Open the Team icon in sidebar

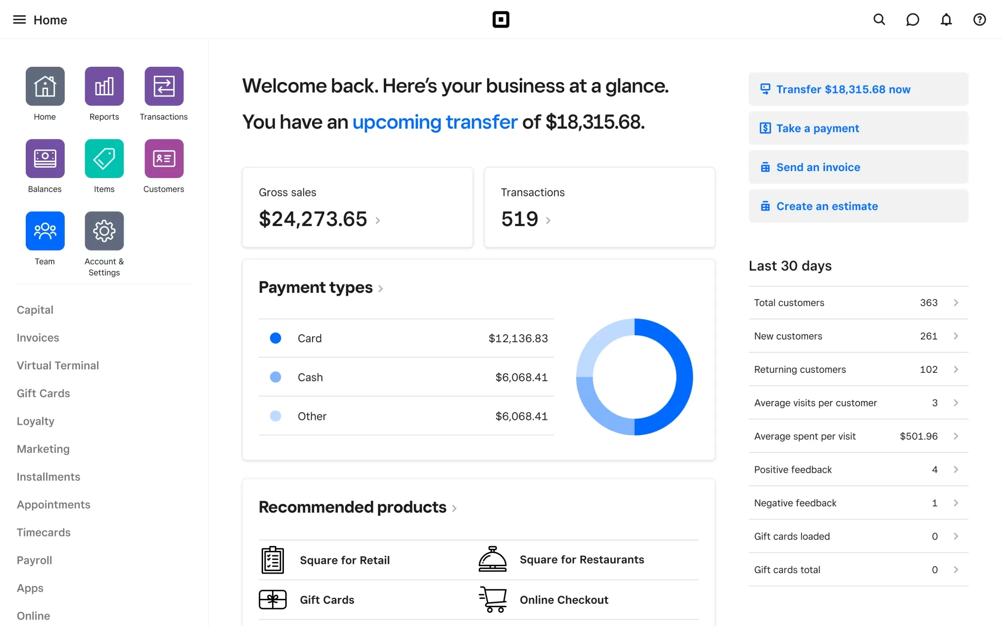click(44, 230)
